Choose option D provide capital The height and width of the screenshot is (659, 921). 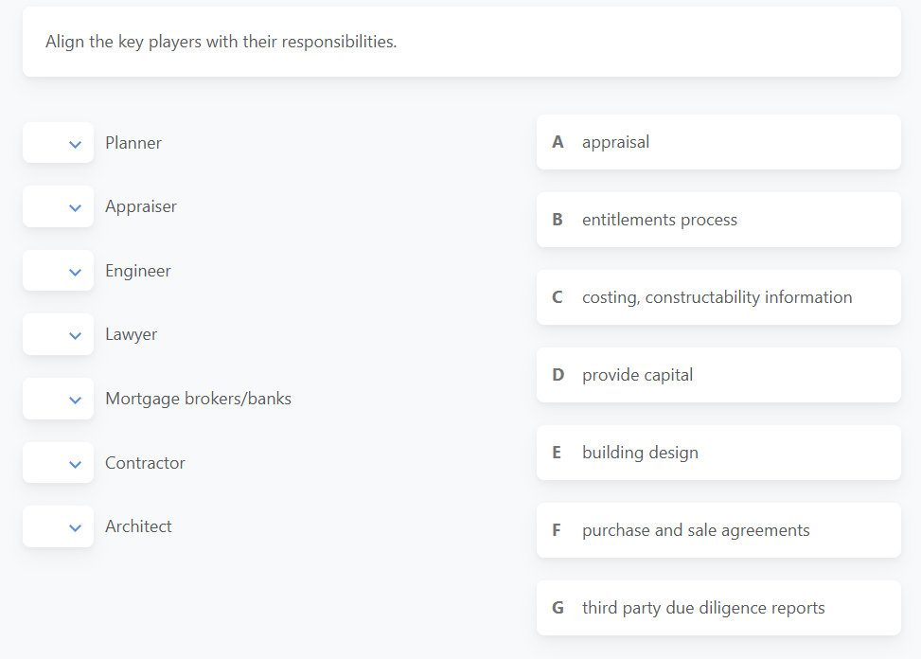coord(717,374)
